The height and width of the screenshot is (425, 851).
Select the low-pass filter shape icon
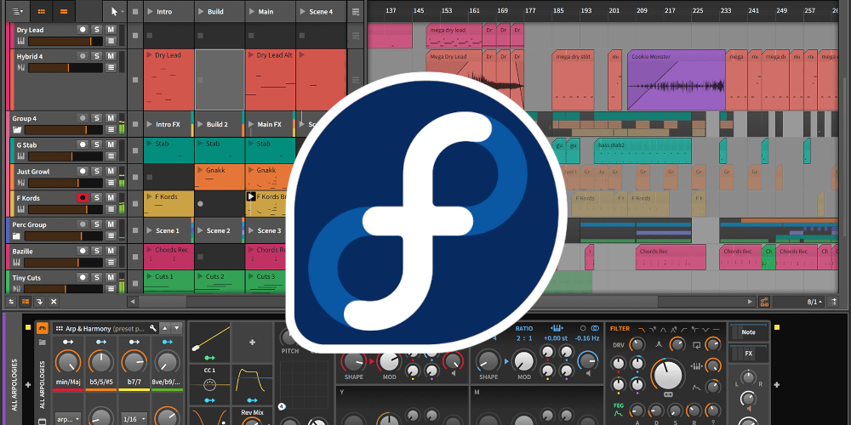[642, 328]
